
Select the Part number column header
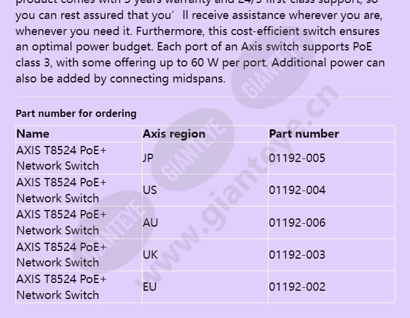304,134
